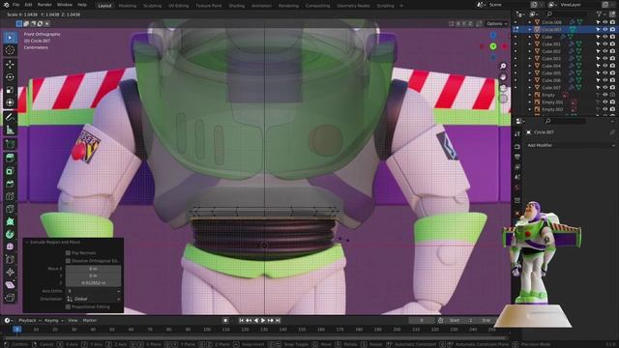Click the current frame marker on timeline
The image size is (619, 348).
coord(17,329)
